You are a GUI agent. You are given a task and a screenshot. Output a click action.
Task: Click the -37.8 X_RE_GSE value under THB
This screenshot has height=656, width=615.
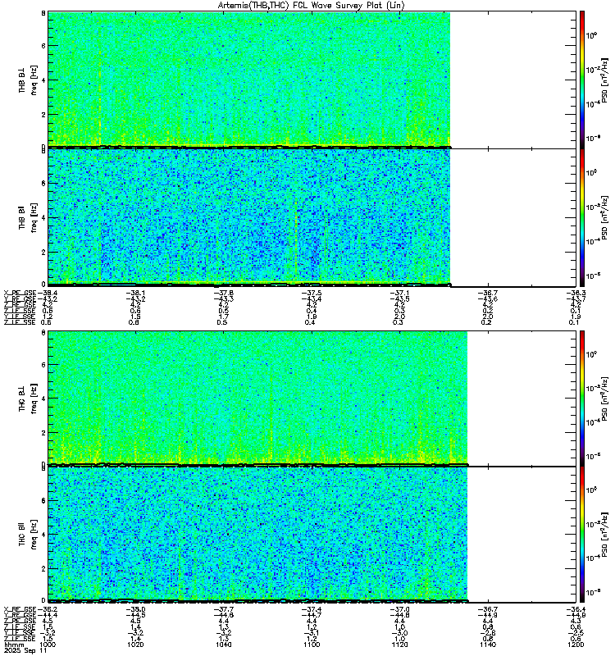point(223,293)
